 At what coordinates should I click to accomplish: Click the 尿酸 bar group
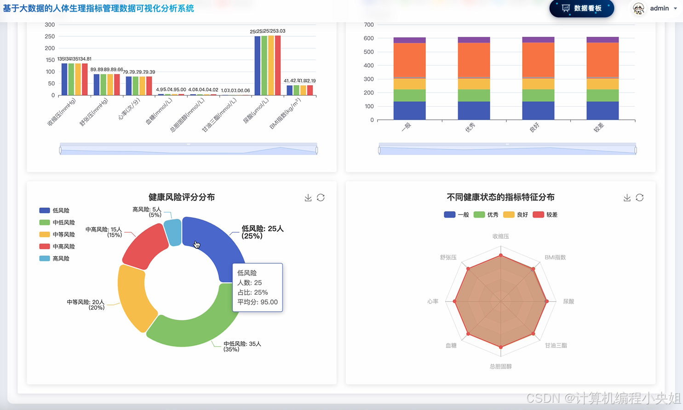tap(268, 65)
